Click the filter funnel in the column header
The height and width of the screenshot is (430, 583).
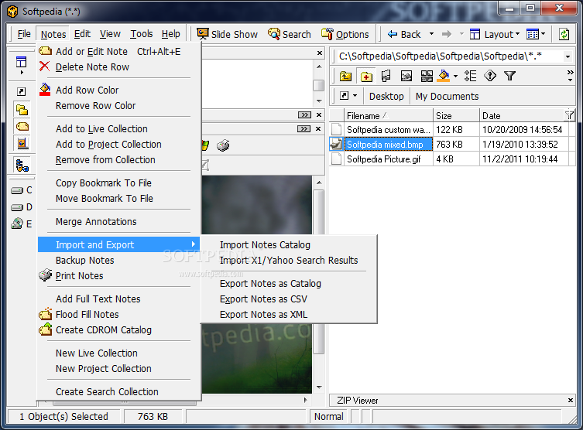(569, 115)
